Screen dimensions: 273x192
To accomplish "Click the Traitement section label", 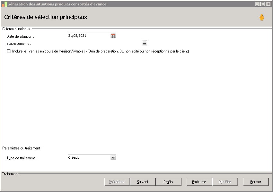I will pyautogui.click(x=10, y=174).
